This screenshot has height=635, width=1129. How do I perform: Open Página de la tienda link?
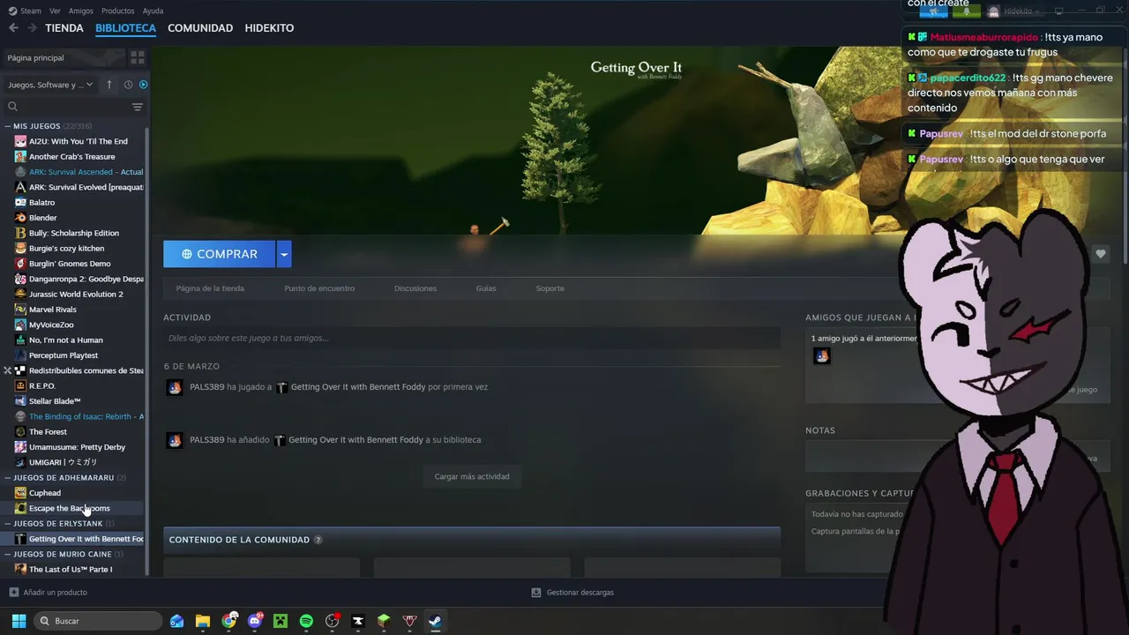coord(210,288)
